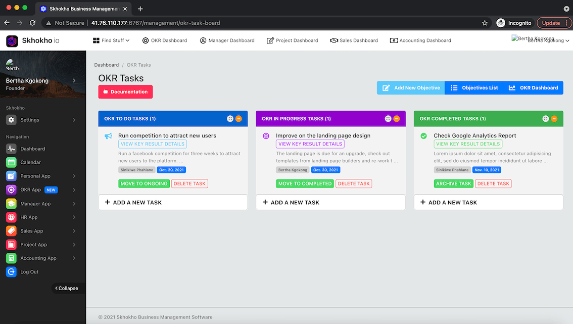Screen dimensions: 573x324
Task: Reload the page in the browser
Action: tap(32, 23)
